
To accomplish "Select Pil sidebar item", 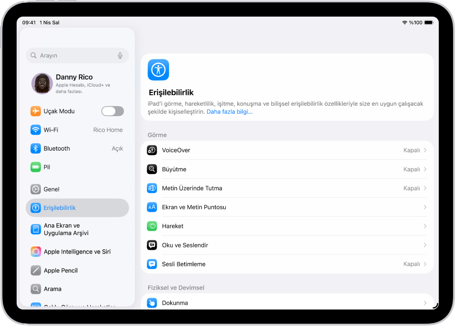I will (77, 167).
